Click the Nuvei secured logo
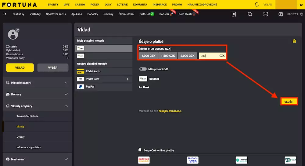Screen dimensions: 305x166 click(241, 160)
